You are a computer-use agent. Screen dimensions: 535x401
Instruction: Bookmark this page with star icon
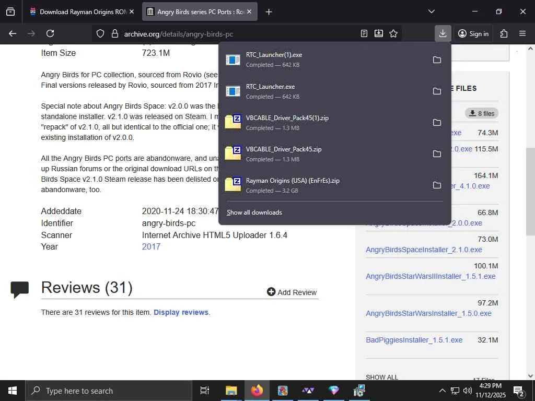[393, 33]
